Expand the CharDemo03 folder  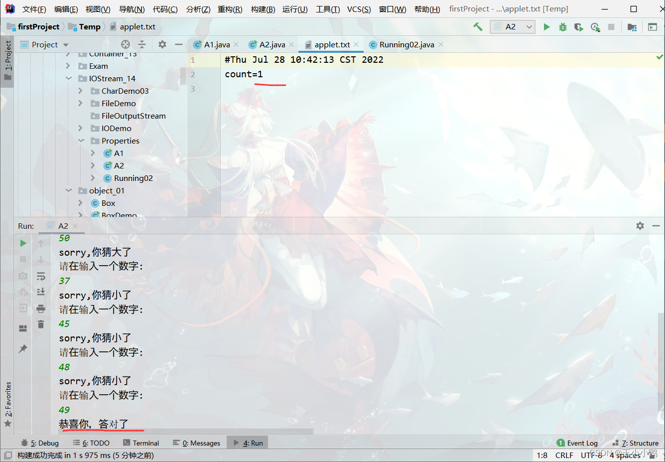81,91
